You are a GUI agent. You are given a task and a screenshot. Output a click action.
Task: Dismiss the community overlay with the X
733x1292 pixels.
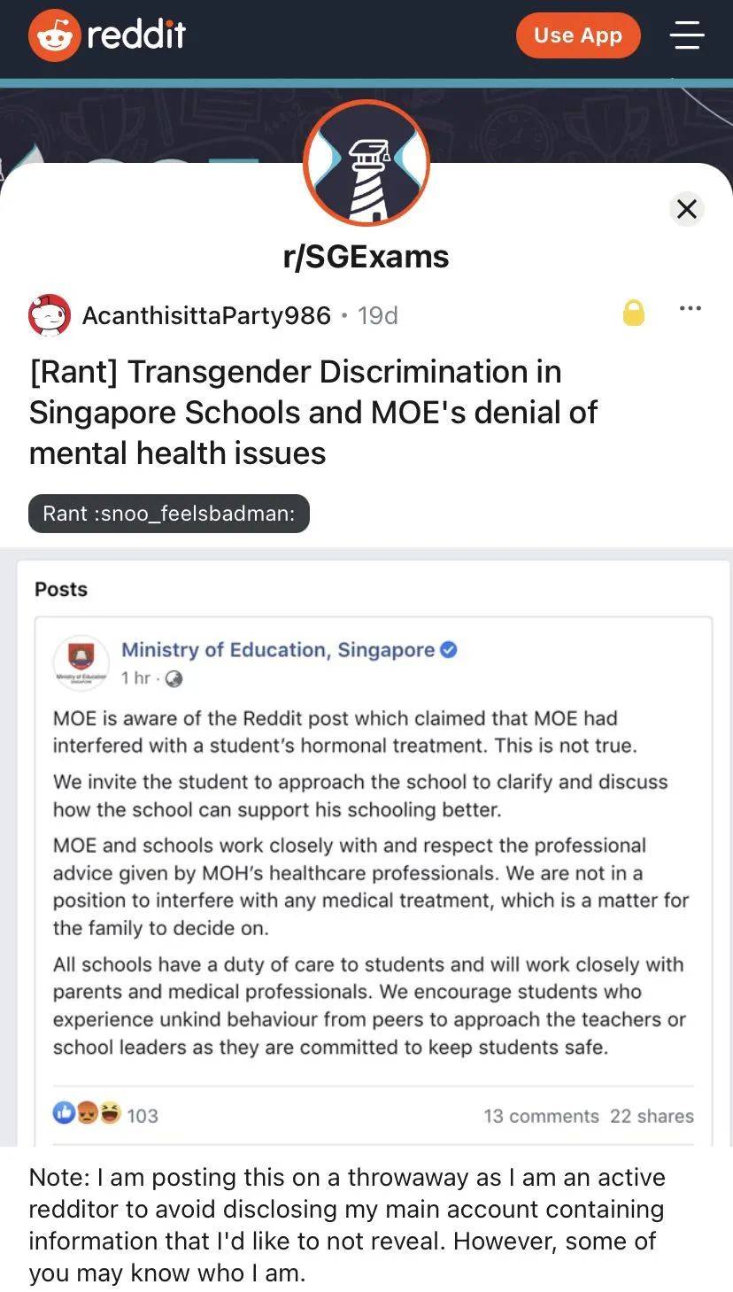(x=687, y=209)
